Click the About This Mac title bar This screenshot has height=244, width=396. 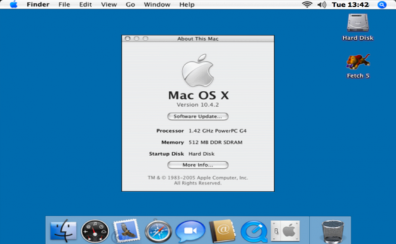click(198, 38)
